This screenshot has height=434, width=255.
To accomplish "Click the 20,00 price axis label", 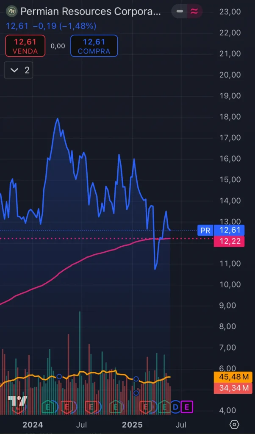I will (230, 75).
